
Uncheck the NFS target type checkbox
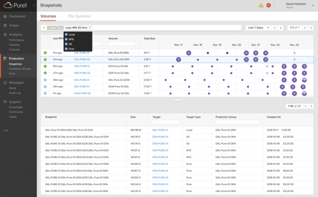point(66,39)
